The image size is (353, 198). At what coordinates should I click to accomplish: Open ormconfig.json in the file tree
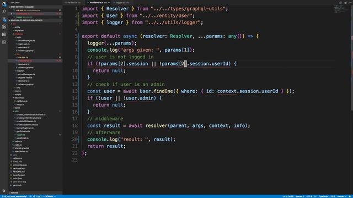[20, 165]
